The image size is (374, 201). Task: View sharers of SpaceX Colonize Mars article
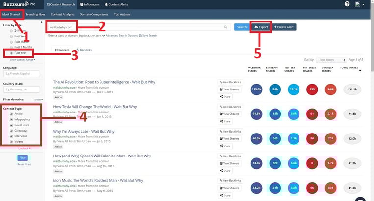click(229, 163)
